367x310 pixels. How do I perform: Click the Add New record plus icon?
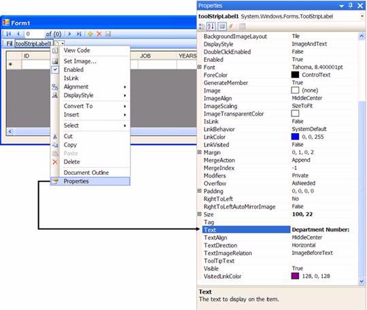pos(90,34)
